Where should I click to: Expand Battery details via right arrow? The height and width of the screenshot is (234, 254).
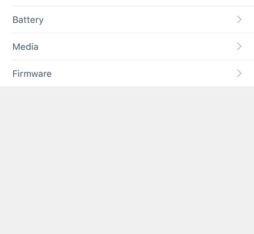[239, 20]
